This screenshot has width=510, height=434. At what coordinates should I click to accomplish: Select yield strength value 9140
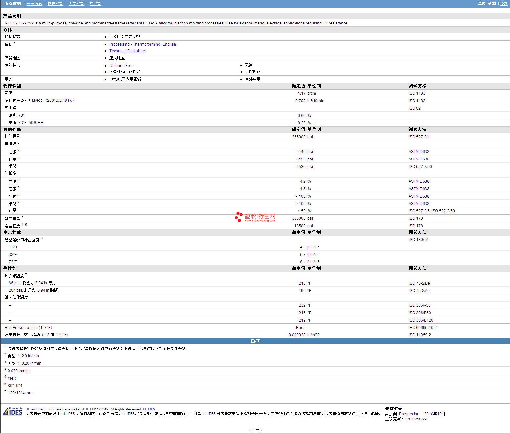coord(301,152)
